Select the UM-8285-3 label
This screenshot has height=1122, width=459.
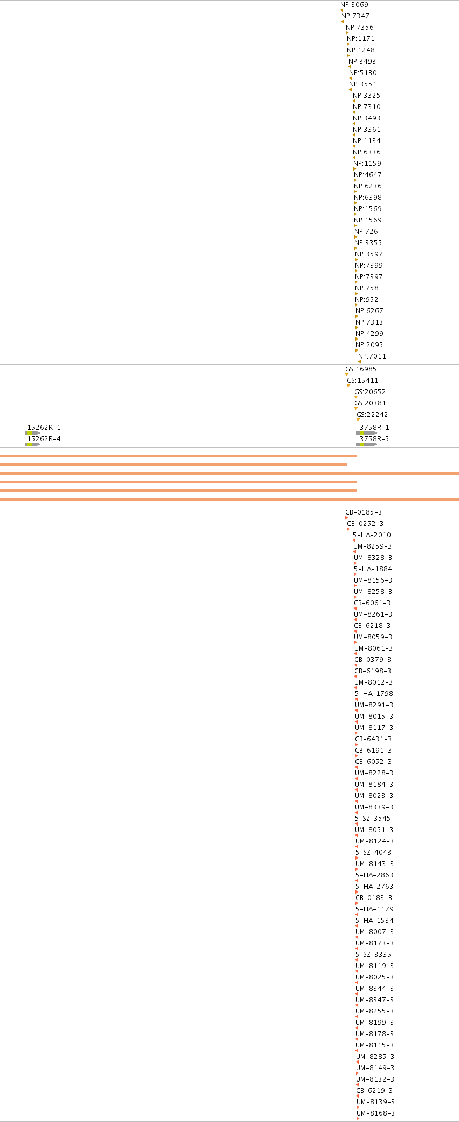pyautogui.click(x=375, y=1057)
